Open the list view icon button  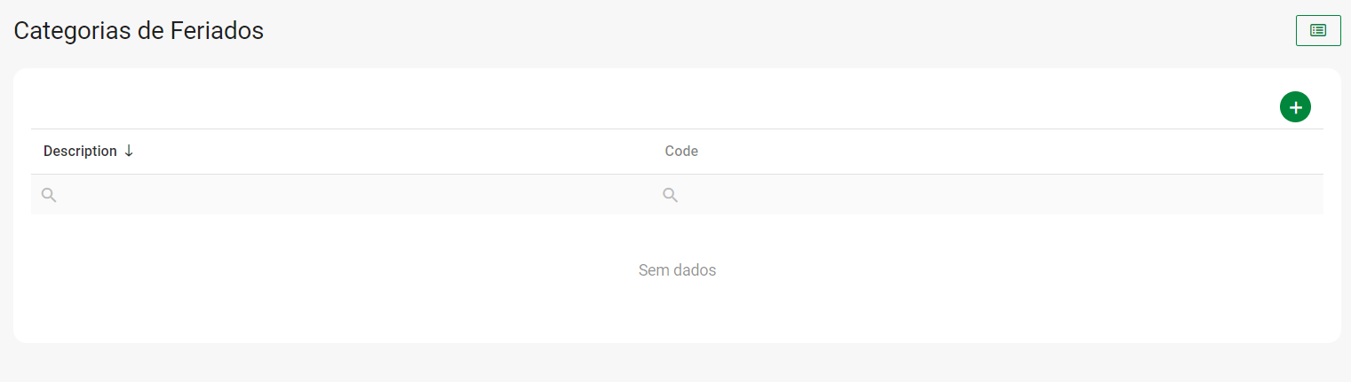[x=1318, y=30]
